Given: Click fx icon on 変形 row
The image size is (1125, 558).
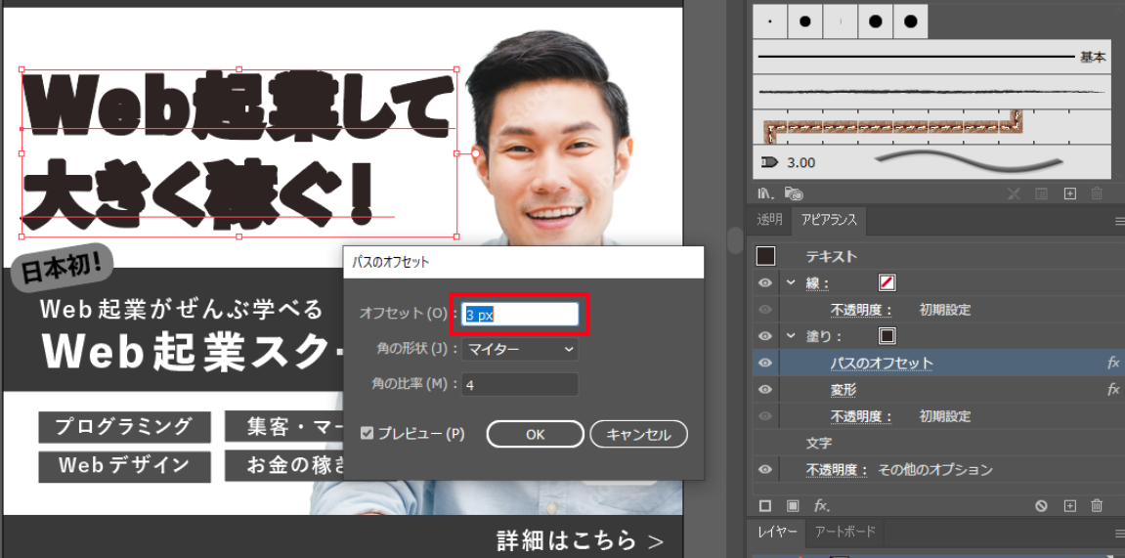Looking at the screenshot, I should click(x=1113, y=390).
